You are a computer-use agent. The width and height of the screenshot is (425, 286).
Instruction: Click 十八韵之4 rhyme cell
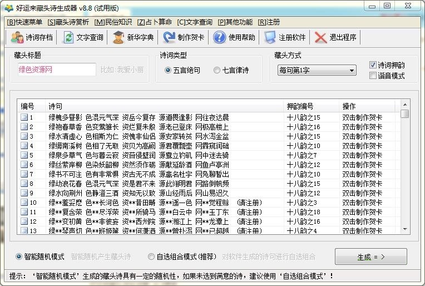click(x=302, y=231)
